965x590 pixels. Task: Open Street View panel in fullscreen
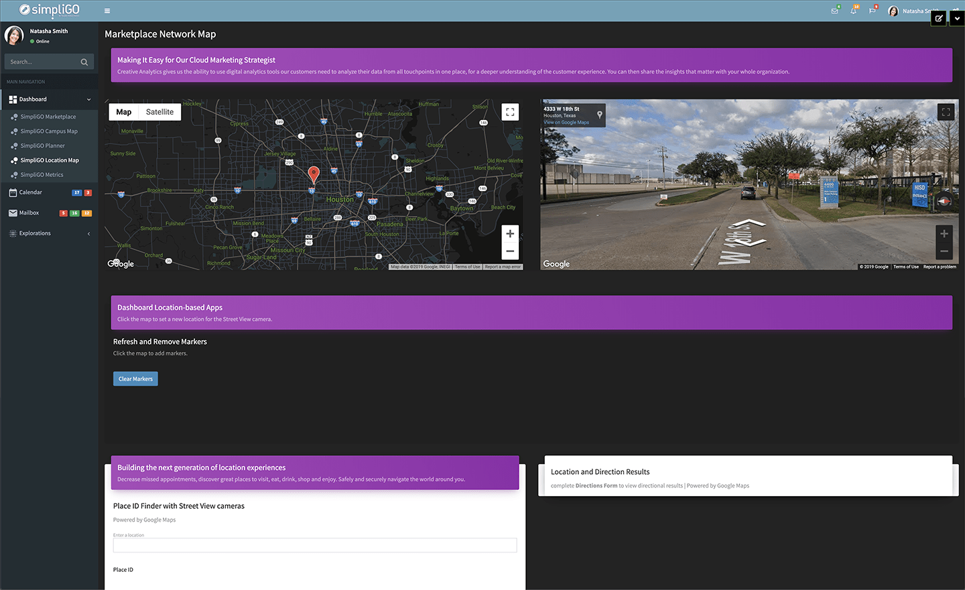pyautogui.click(x=946, y=112)
